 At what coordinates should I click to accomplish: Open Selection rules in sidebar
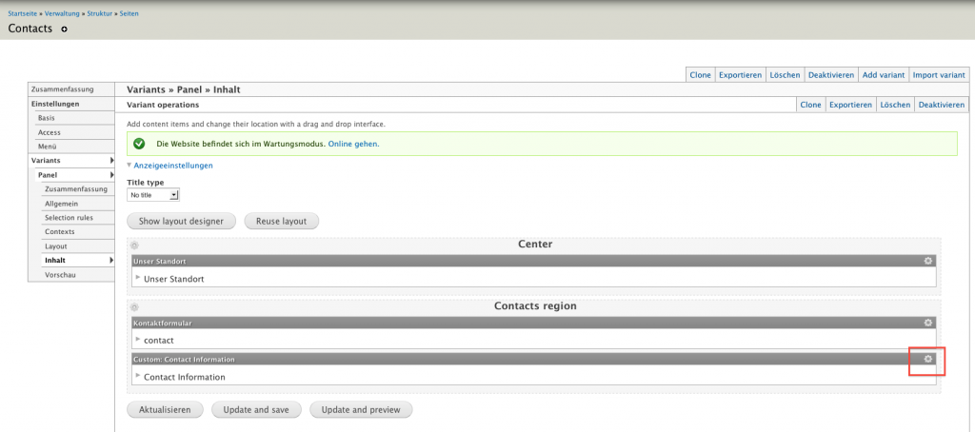pos(69,218)
